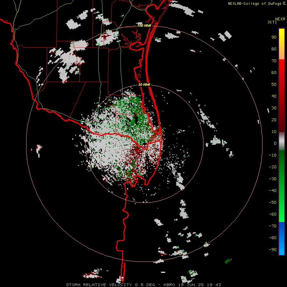
Task: Select the -90 knot scale label
Action: coord(273,250)
